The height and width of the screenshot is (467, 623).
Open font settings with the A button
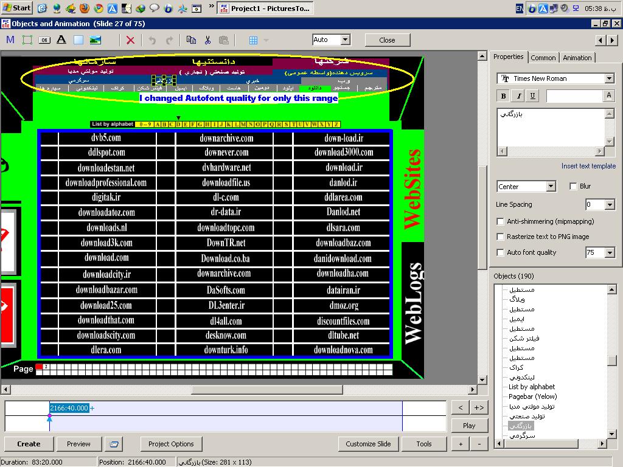(608, 95)
